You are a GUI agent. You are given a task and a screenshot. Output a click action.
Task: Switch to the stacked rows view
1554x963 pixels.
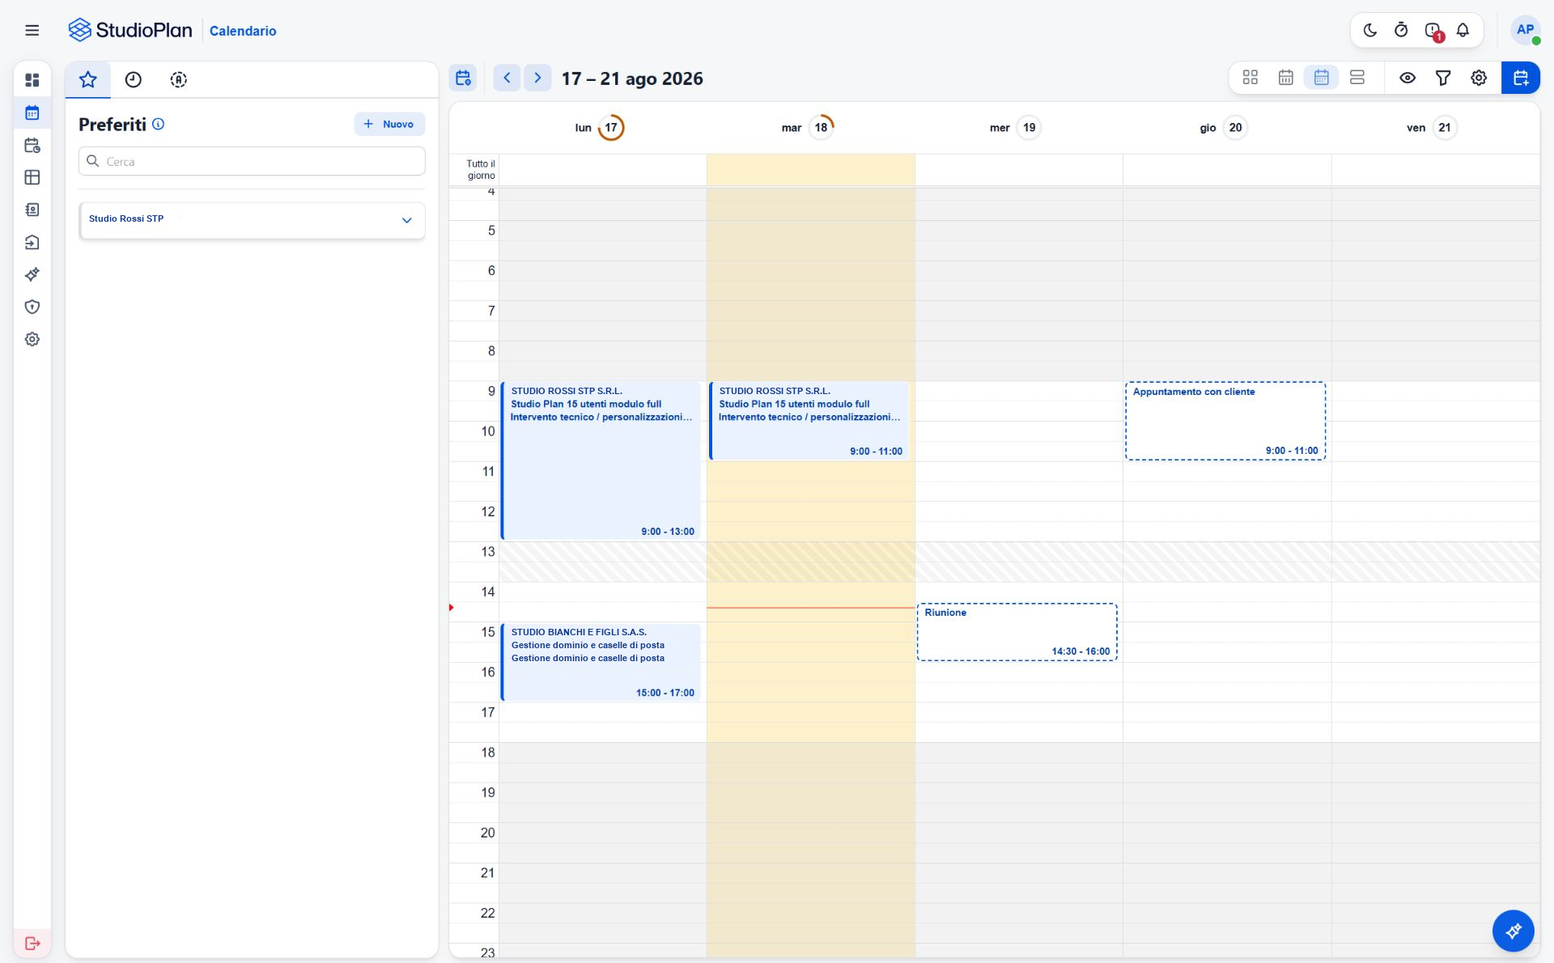pos(1357,78)
